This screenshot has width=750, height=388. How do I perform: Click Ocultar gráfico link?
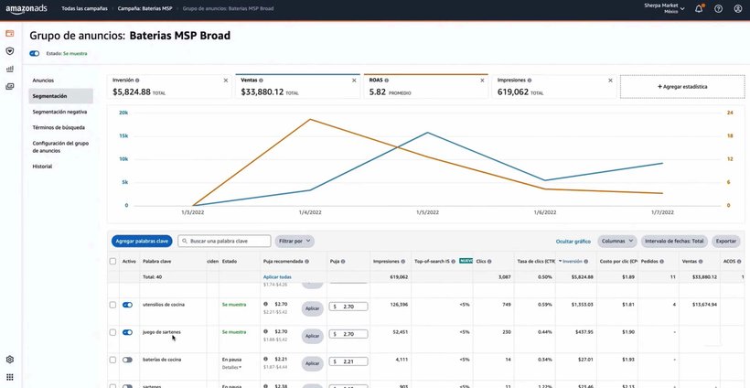pyautogui.click(x=573, y=242)
